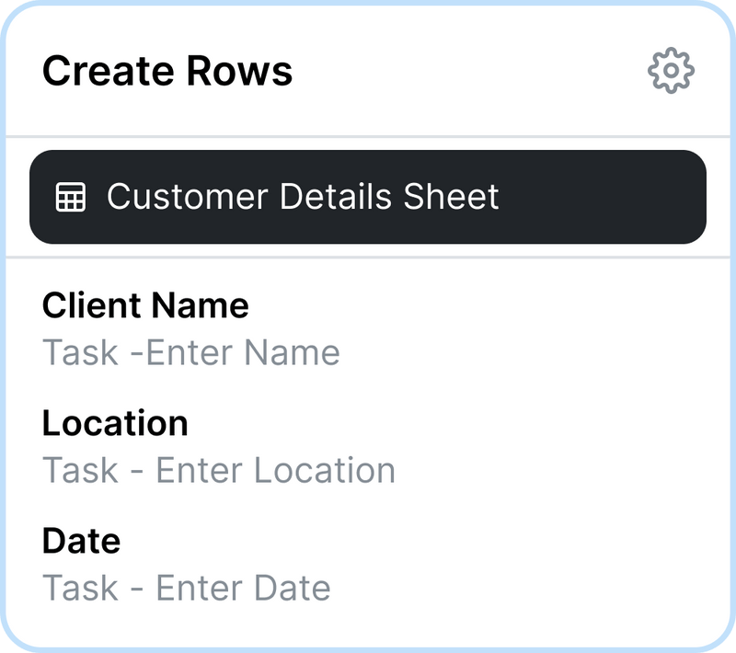Image resolution: width=736 pixels, height=653 pixels.
Task: Focus the Enter Location input
Action: [x=218, y=470]
